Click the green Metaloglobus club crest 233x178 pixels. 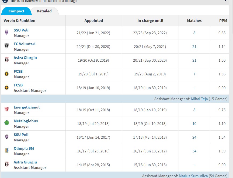tap(7, 123)
